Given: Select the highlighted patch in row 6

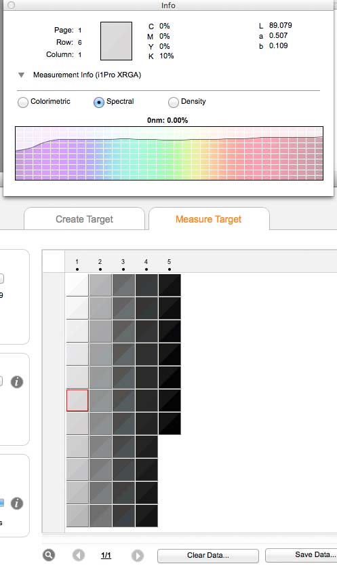Looking at the screenshot, I should coord(77,400).
